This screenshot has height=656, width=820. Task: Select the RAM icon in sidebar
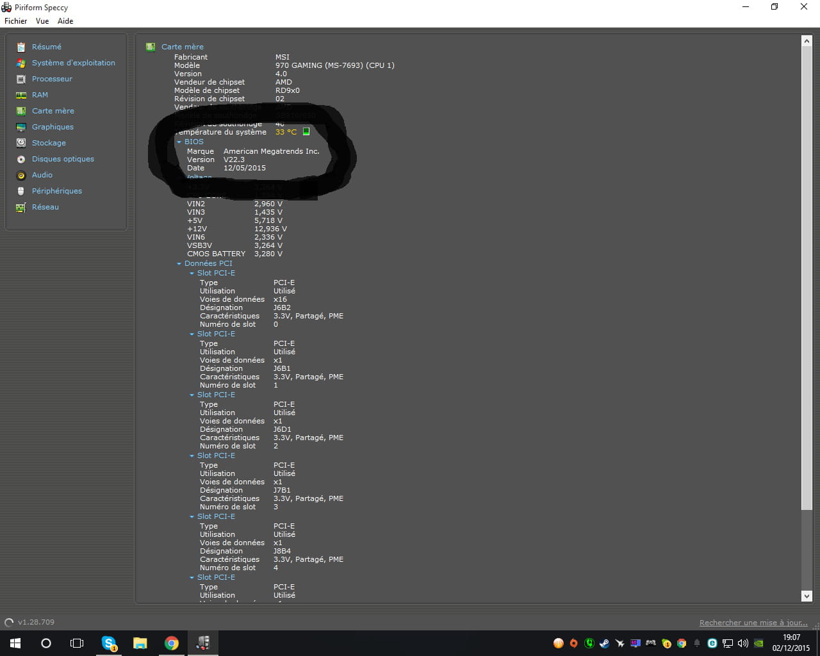click(x=21, y=95)
